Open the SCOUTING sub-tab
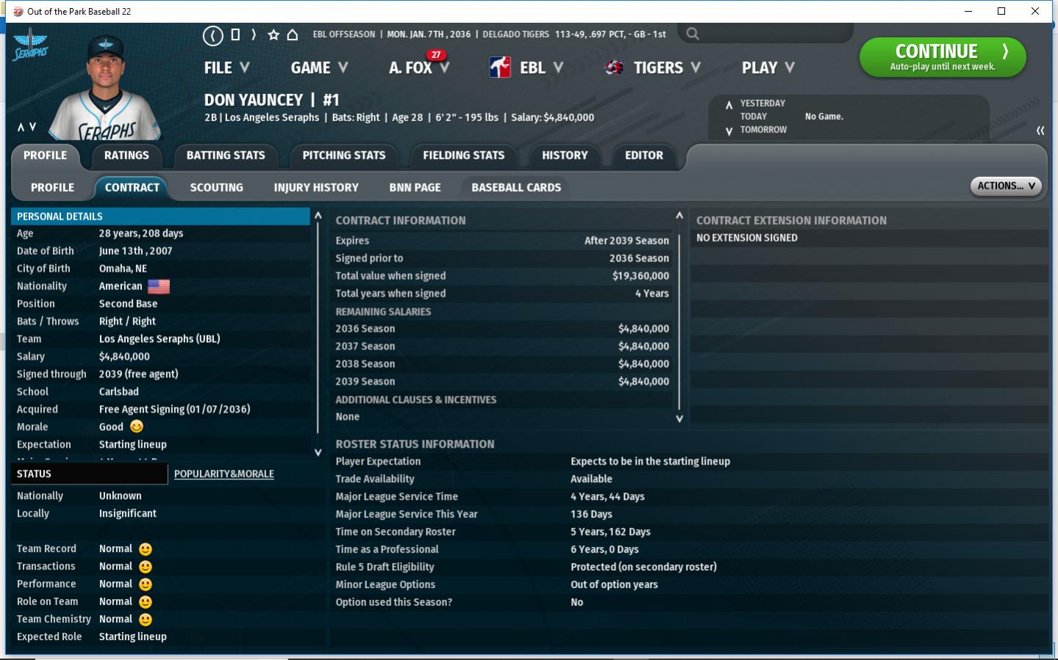This screenshot has height=660, width=1058. pyautogui.click(x=216, y=188)
